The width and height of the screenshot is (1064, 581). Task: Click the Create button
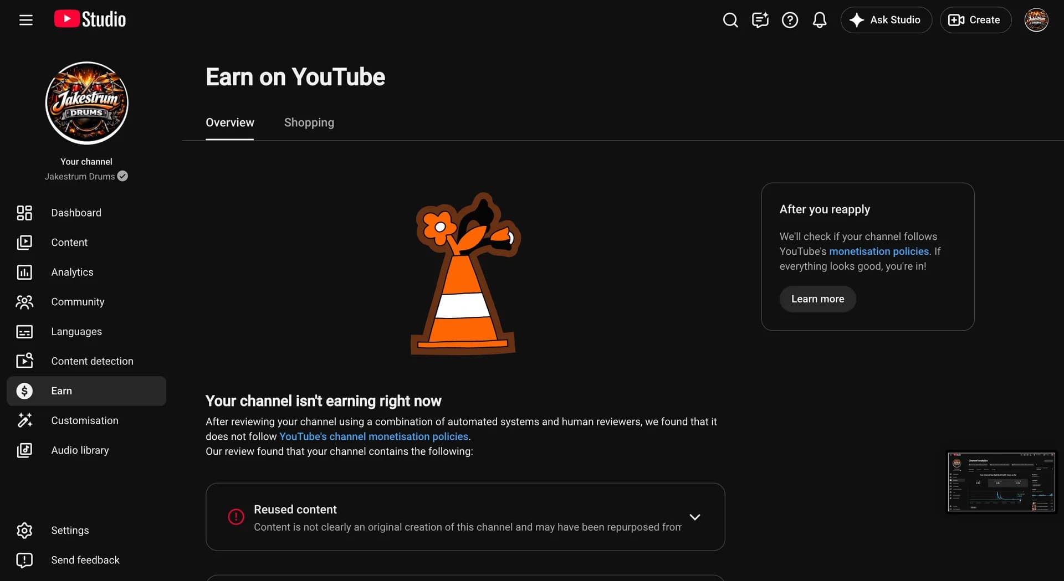[975, 20]
